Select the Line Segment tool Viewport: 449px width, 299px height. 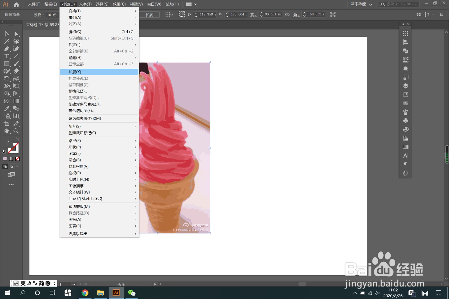(16, 56)
